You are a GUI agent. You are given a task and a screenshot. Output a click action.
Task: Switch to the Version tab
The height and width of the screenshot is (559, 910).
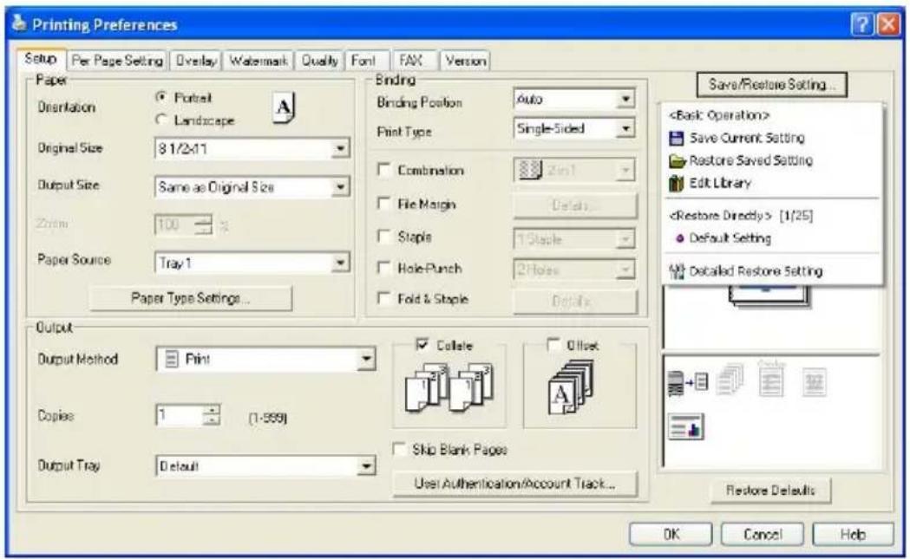click(466, 61)
